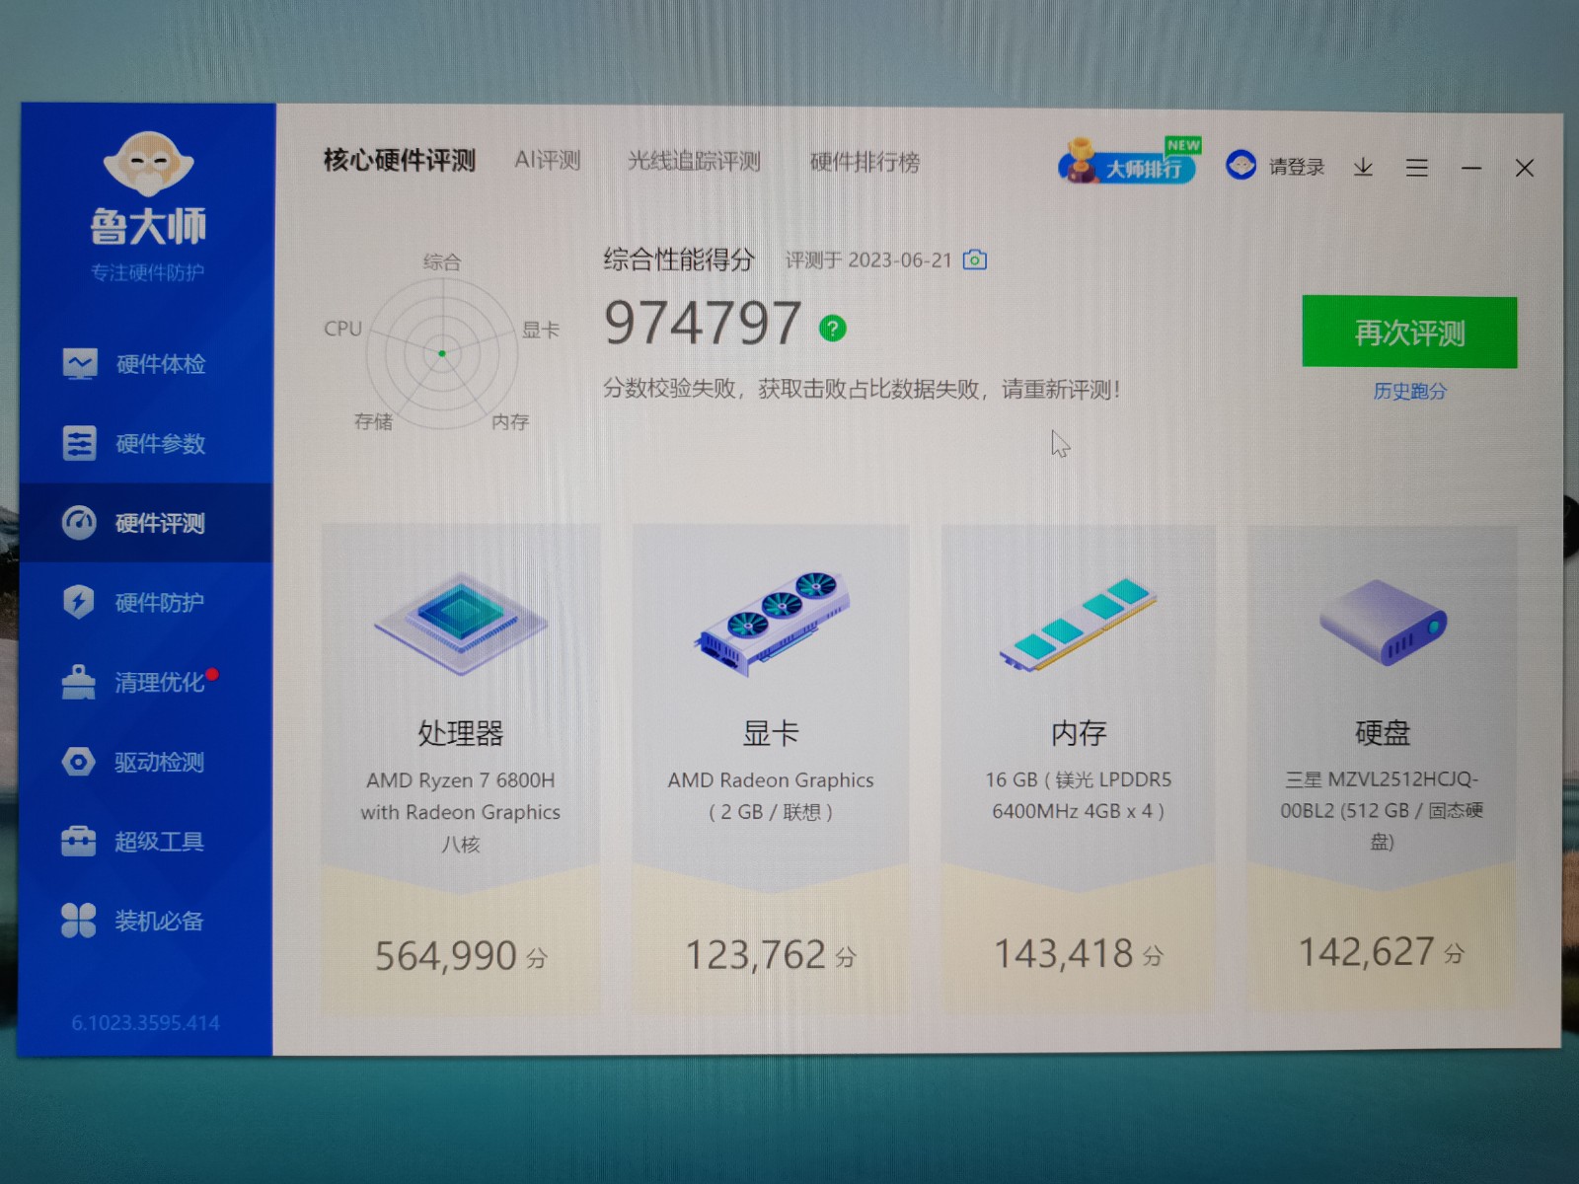Open 装机必备 essential software

(146, 921)
